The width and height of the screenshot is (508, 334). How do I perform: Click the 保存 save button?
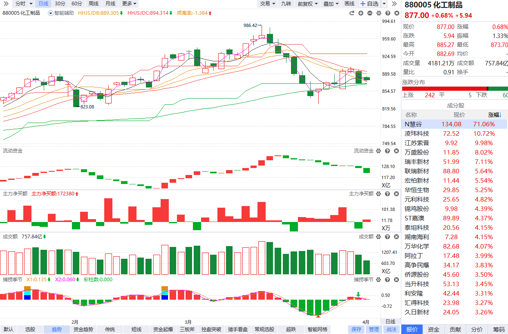pos(356,330)
